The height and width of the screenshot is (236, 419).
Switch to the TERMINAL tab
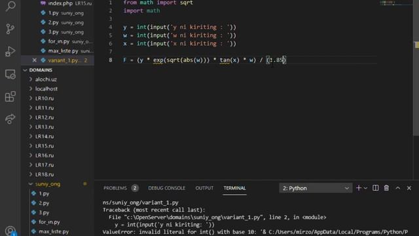[x=234, y=188]
